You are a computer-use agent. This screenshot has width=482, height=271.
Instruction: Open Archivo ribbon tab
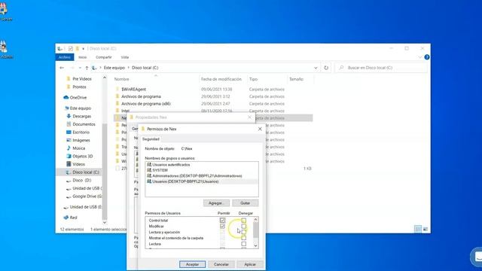[65, 57]
